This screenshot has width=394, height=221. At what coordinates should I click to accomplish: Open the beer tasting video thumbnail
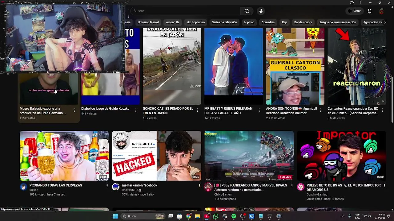click(x=64, y=156)
